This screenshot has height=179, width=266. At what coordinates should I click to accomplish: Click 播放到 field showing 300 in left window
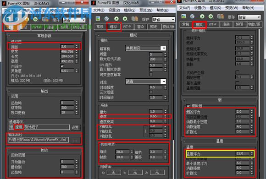click(x=67, y=167)
